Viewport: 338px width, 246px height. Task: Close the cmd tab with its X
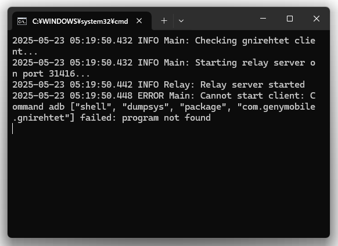point(139,21)
